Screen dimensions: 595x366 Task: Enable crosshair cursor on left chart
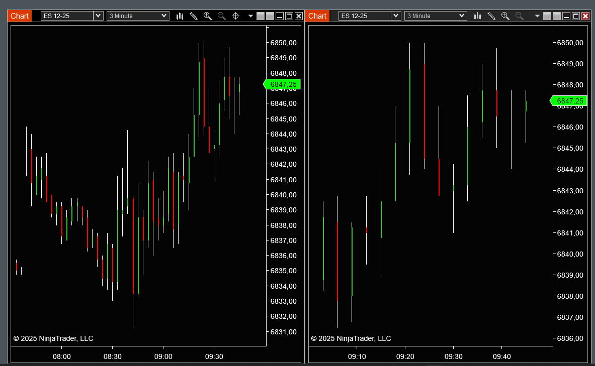235,16
